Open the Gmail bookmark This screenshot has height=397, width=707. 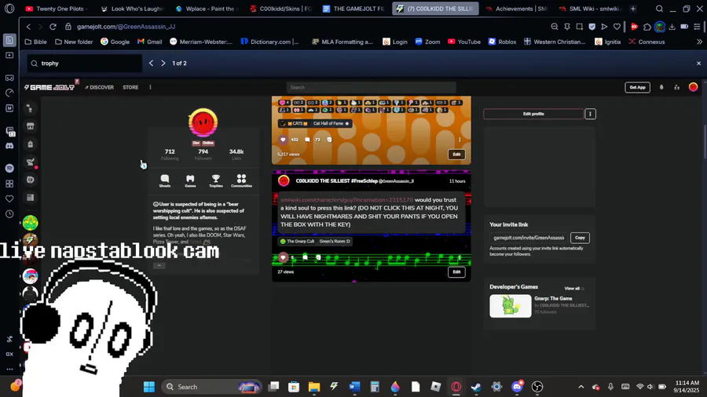coord(149,42)
